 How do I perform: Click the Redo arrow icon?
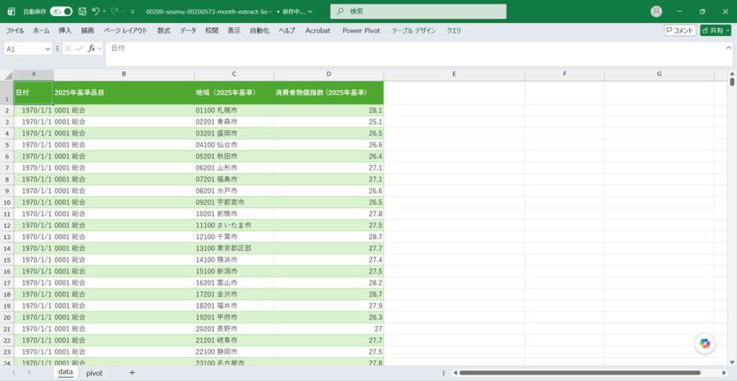114,11
